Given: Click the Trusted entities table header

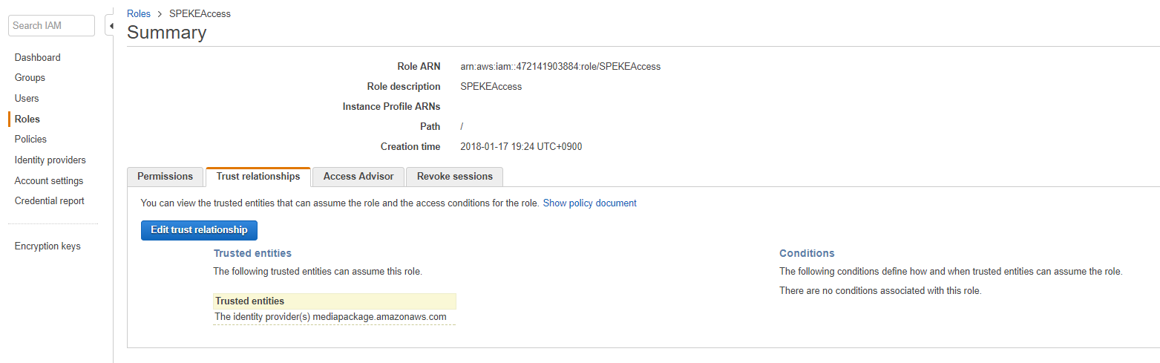Looking at the screenshot, I should pos(334,301).
